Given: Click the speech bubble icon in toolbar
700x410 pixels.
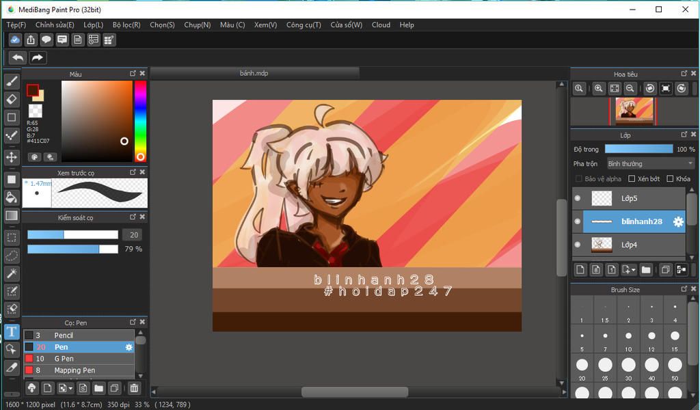Looking at the screenshot, I should [x=46, y=40].
